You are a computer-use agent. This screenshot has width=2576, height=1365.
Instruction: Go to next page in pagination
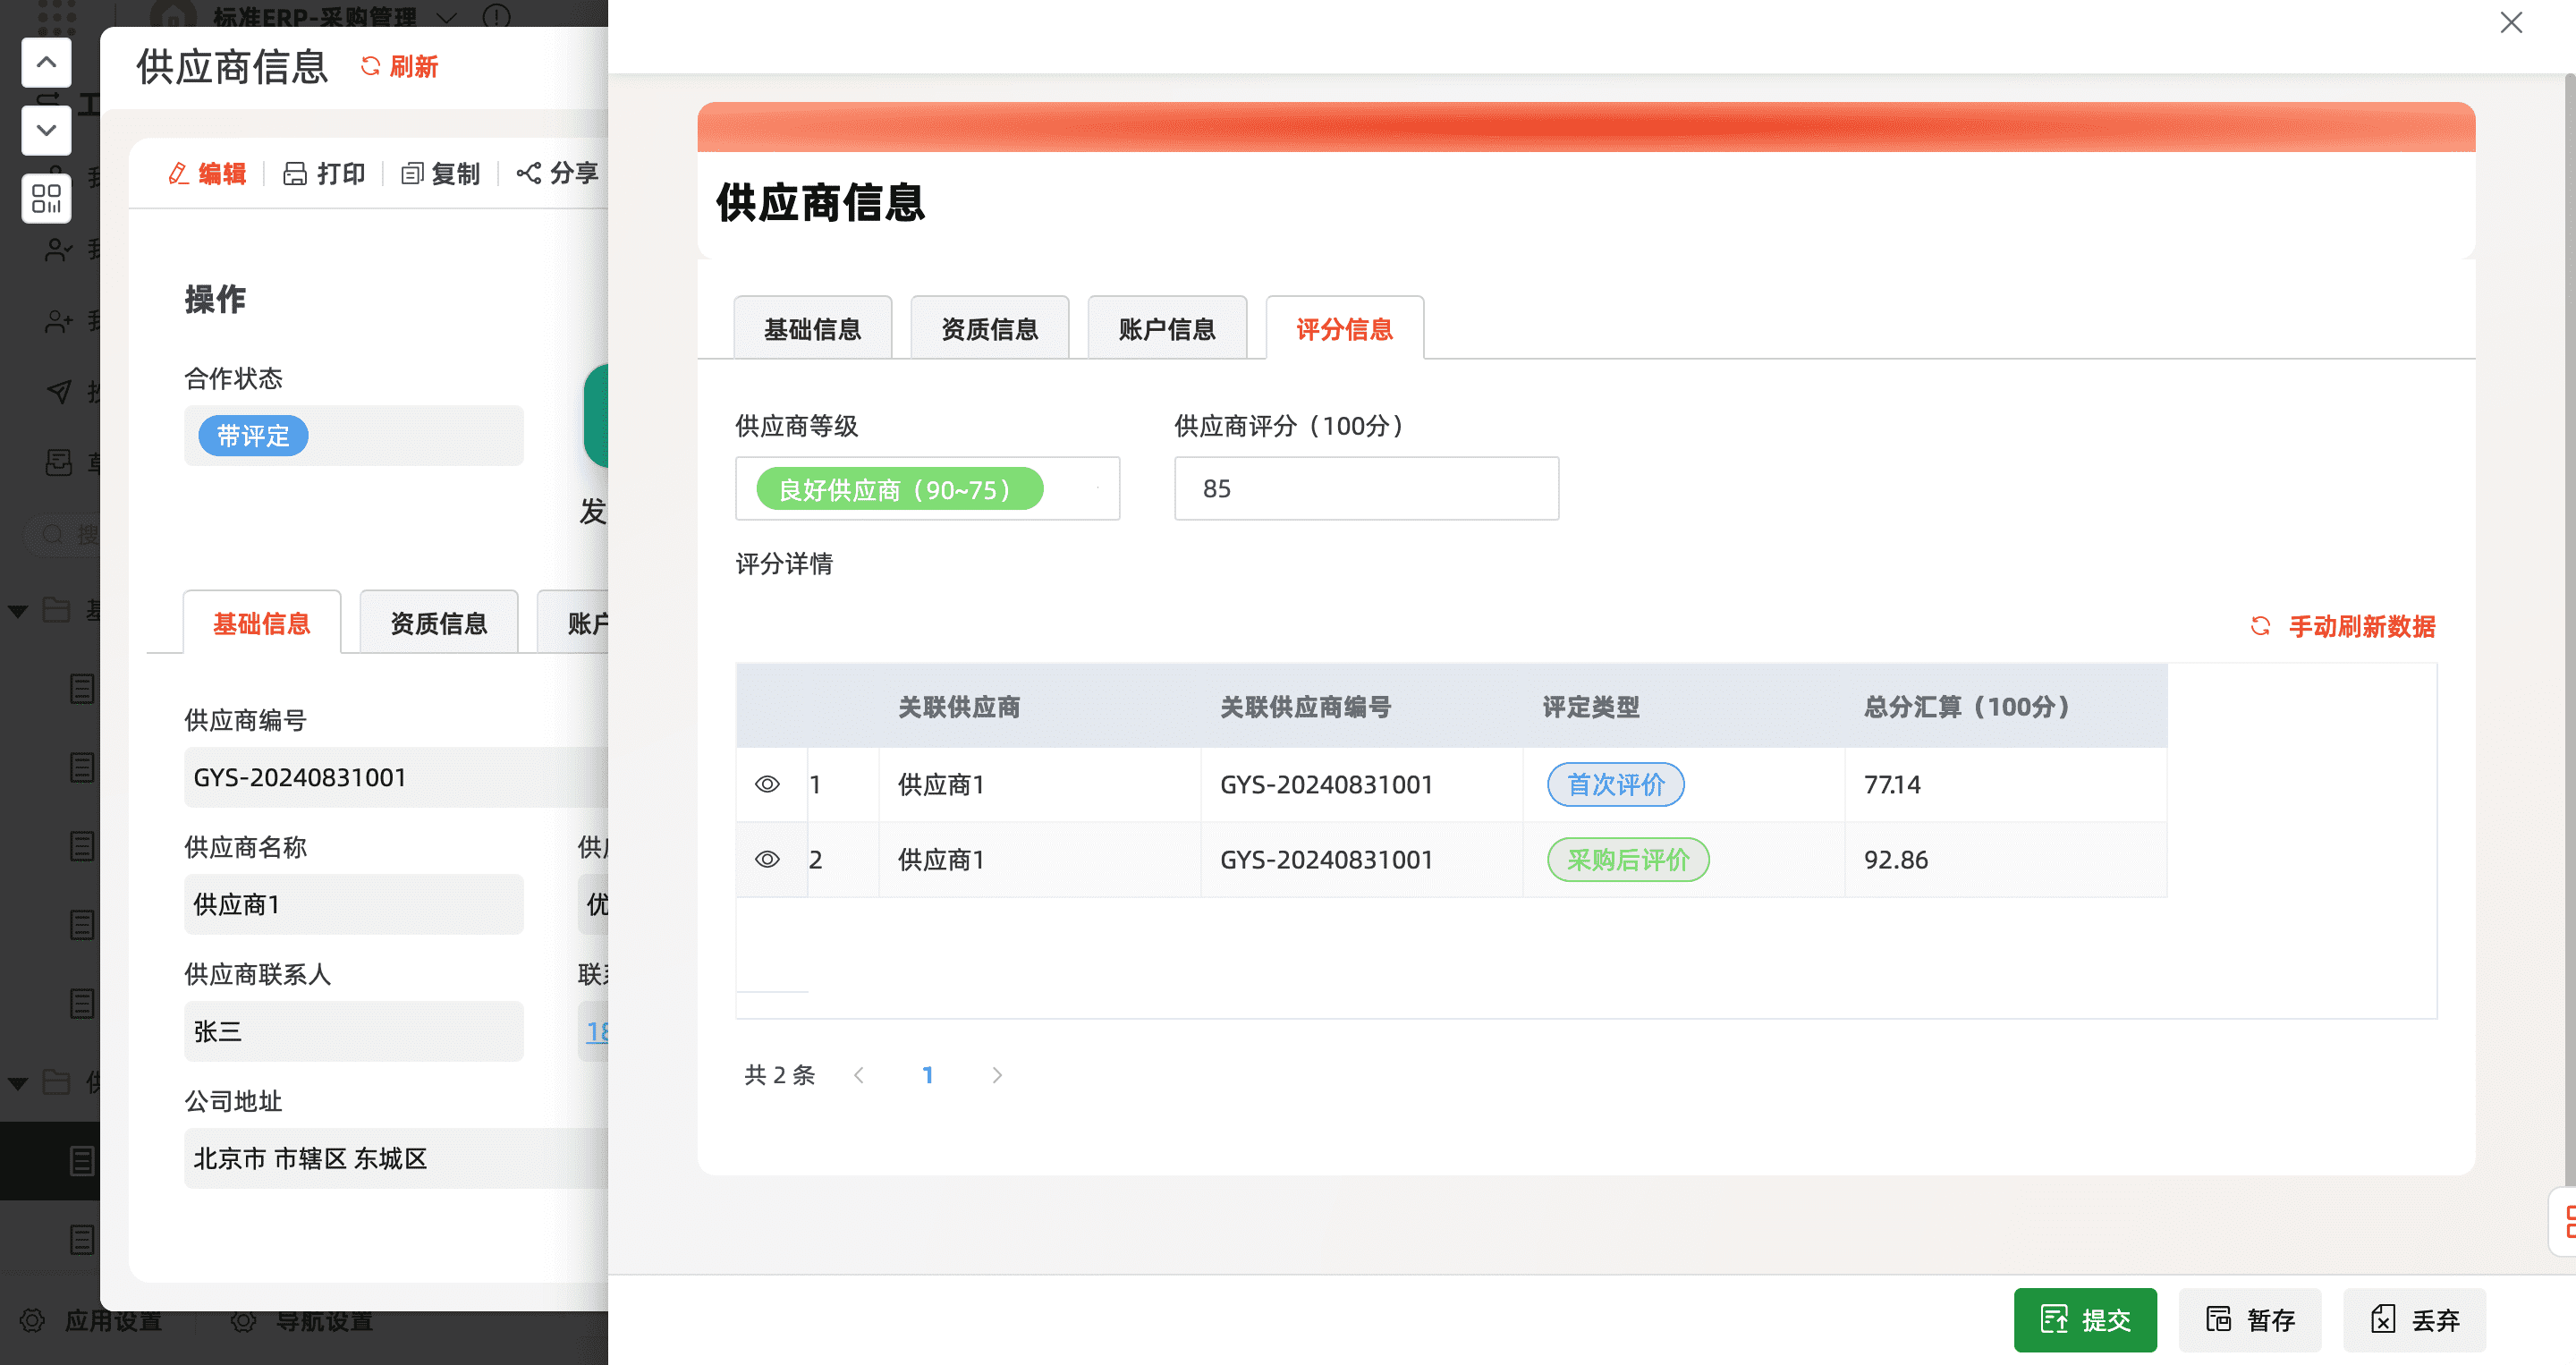click(996, 1075)
